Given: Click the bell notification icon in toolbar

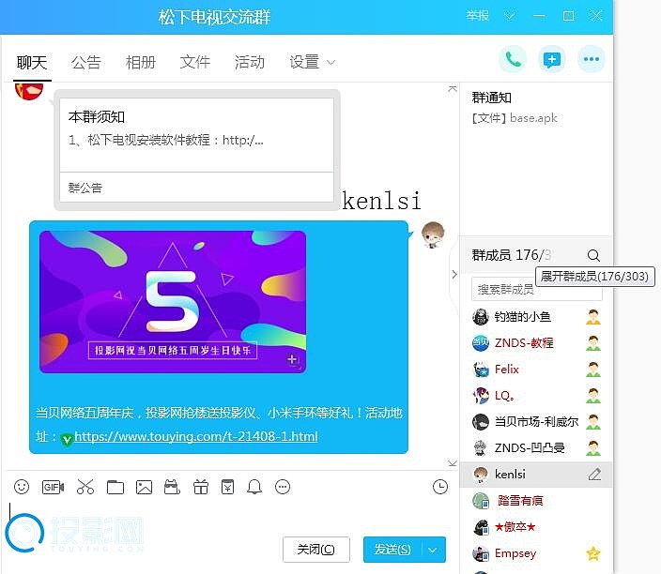Looking at the screenshot, I should pyautogui.click(x=254, y=487).
